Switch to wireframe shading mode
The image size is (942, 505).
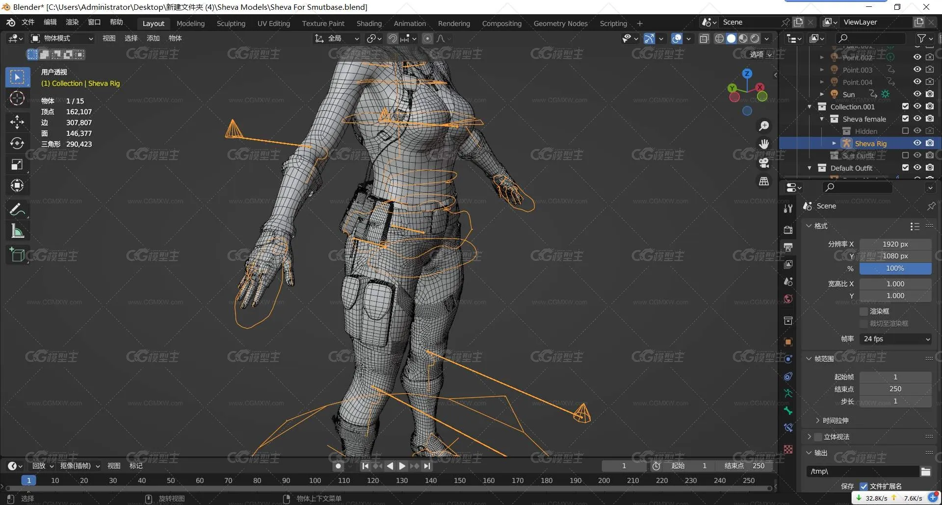[719, 38]
